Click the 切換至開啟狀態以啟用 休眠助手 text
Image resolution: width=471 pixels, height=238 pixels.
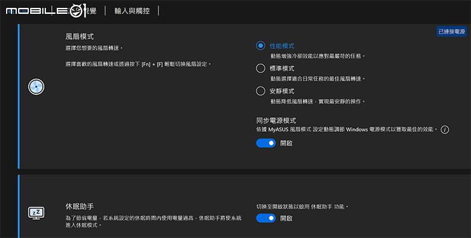point(302,207)
